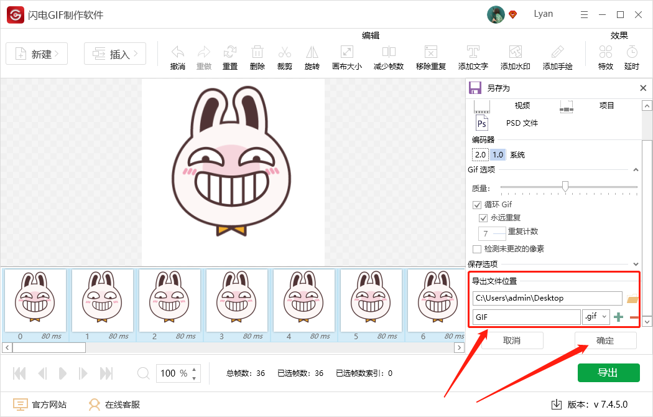The image size is (653, 417).
Task: Click the VIP diamond badge icon
Action: 513,14
